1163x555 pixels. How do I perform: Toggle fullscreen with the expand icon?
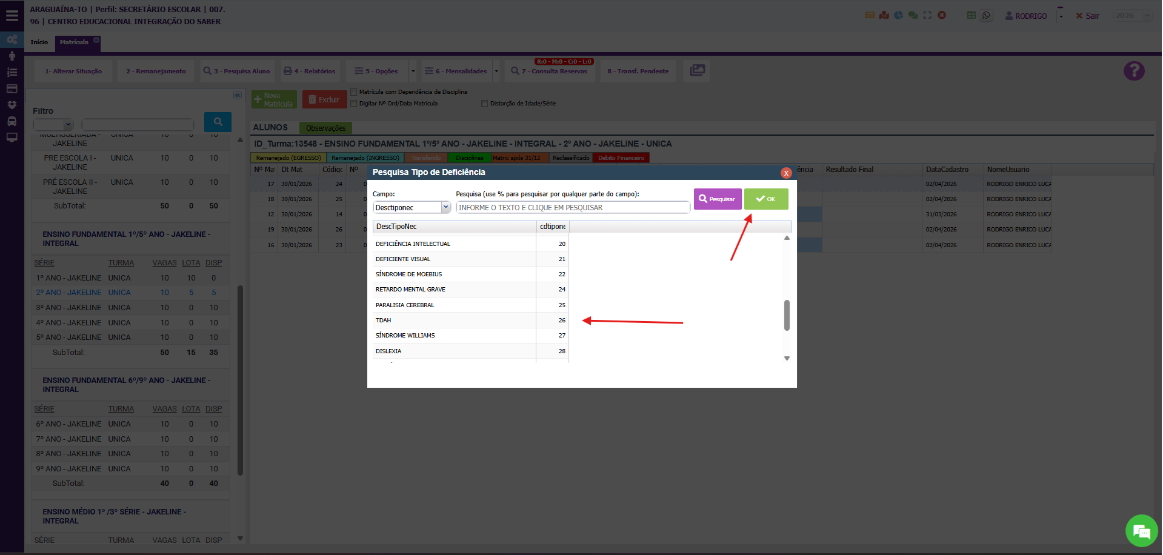(x=927, y=15)
